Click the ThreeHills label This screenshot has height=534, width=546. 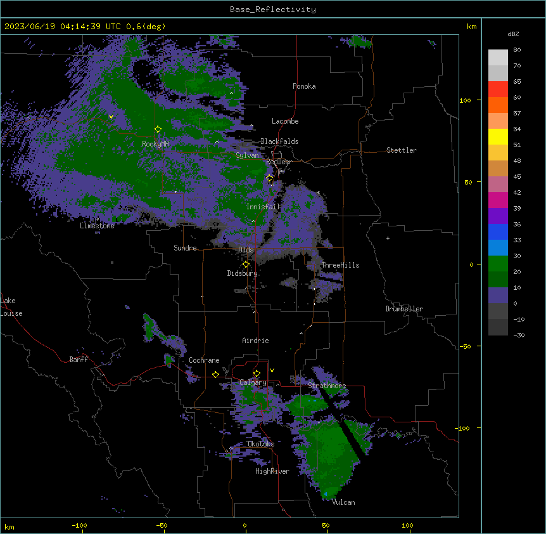340,265
